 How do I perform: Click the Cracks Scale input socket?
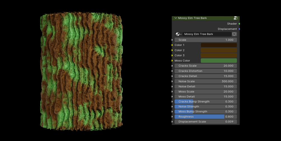[172, 66]
